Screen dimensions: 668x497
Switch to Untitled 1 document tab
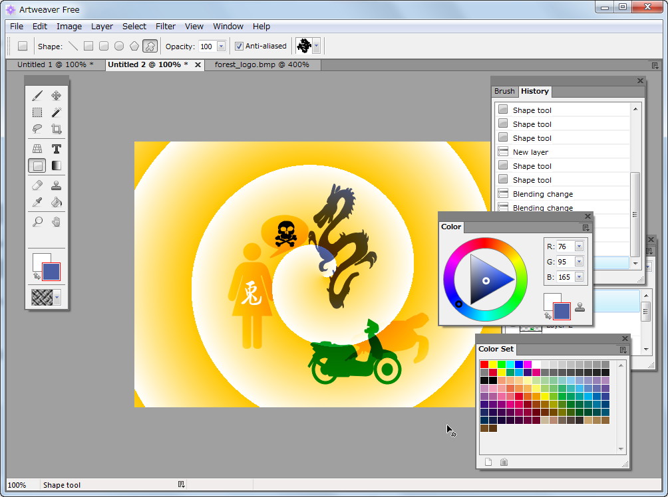coord(55,64)
